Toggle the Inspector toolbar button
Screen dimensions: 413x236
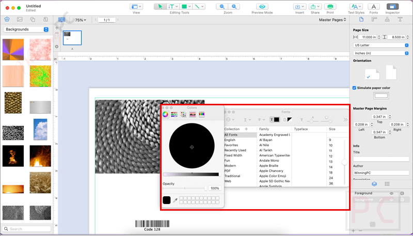pyautogui.click(x=392, y=7)
